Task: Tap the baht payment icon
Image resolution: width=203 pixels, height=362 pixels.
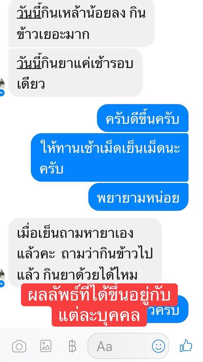Action: [x=72, y=346]
